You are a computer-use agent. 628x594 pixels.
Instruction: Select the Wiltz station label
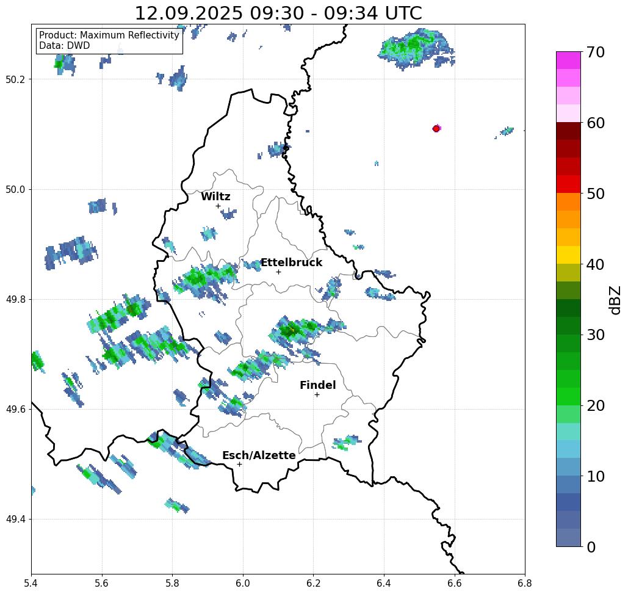click(215, 197)
